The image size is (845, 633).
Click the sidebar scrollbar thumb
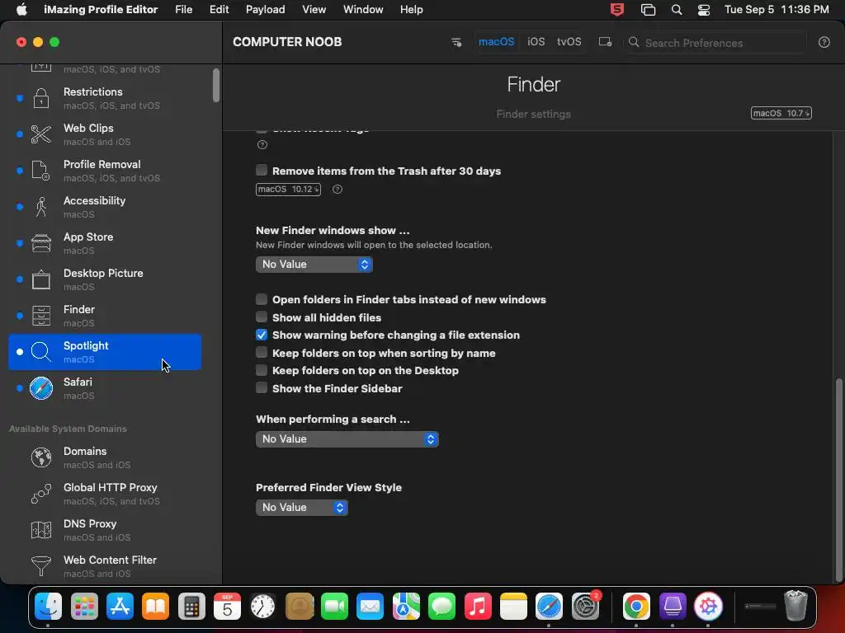216,85
